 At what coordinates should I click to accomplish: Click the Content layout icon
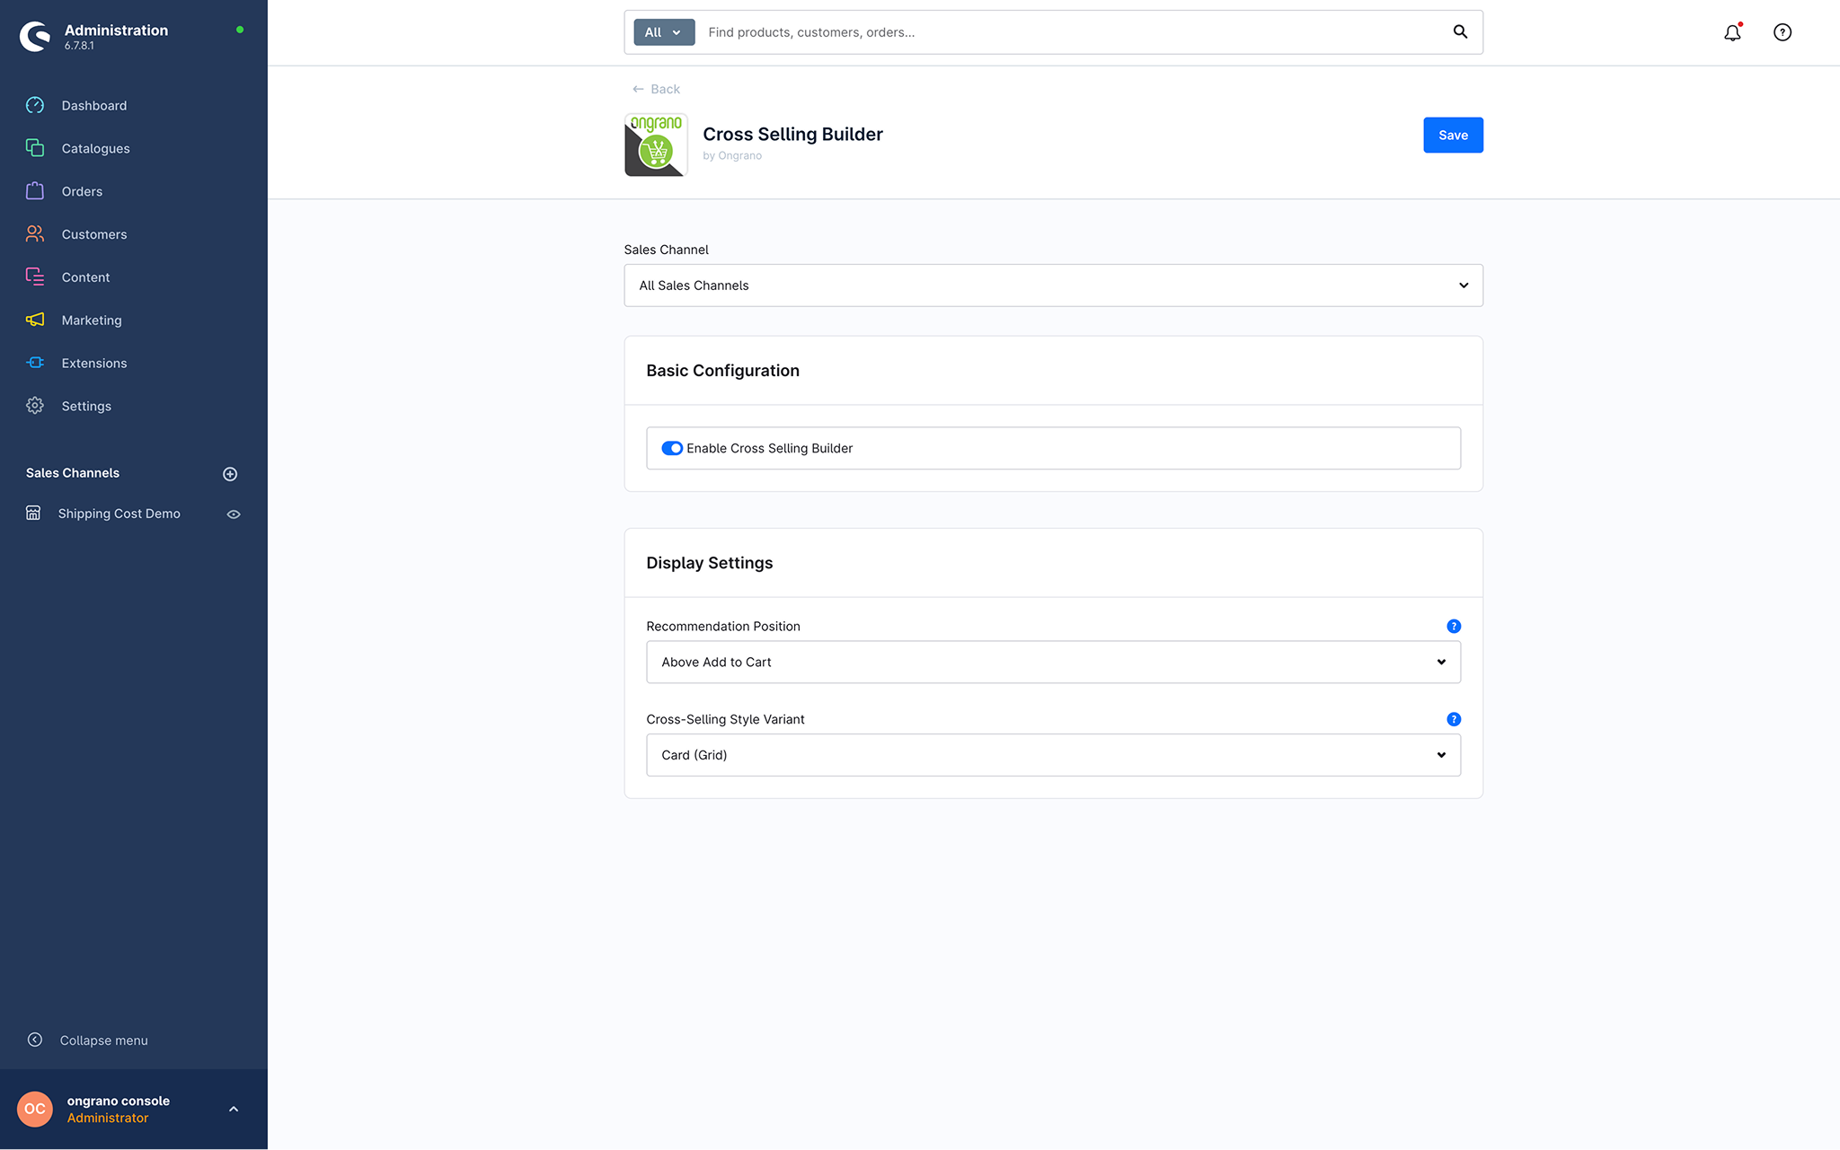point(35,277)
